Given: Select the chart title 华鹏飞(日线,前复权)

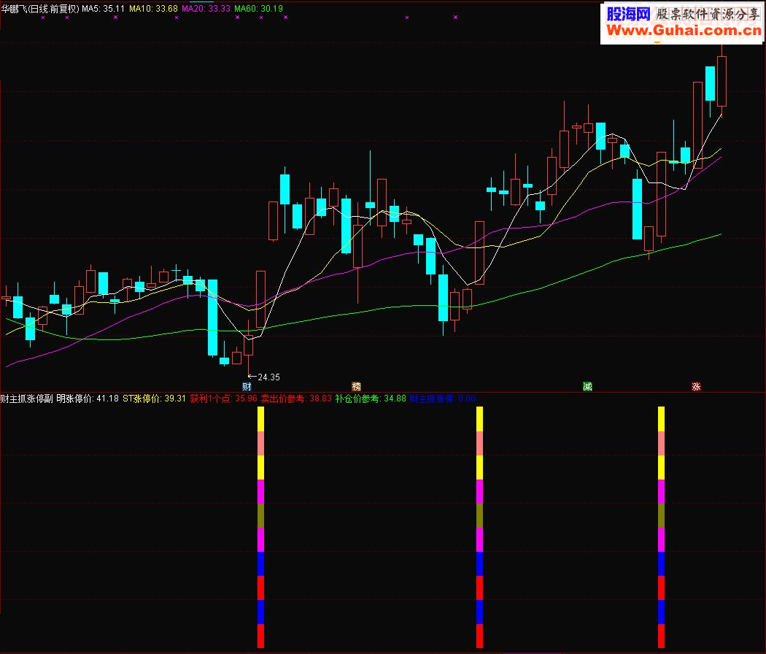Looking at the screenshot, I should click(x=40, y=8).
